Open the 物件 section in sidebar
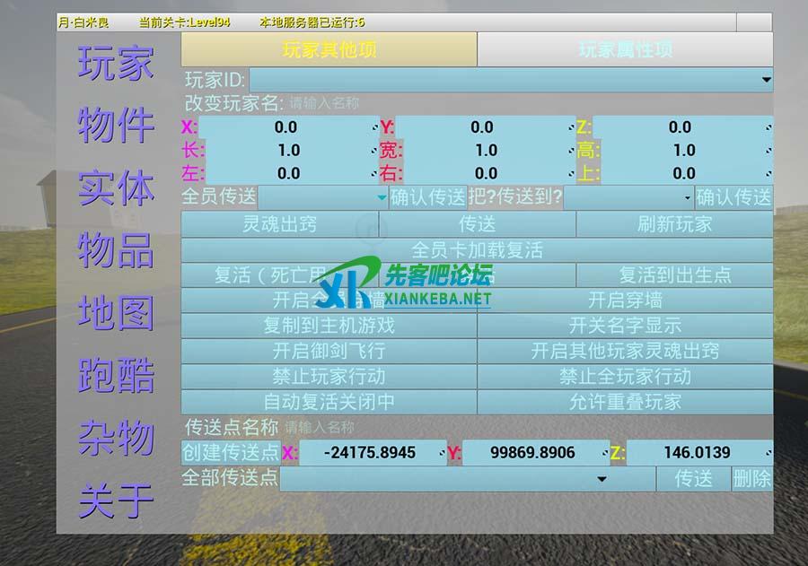808x566 pixels. 116,125
